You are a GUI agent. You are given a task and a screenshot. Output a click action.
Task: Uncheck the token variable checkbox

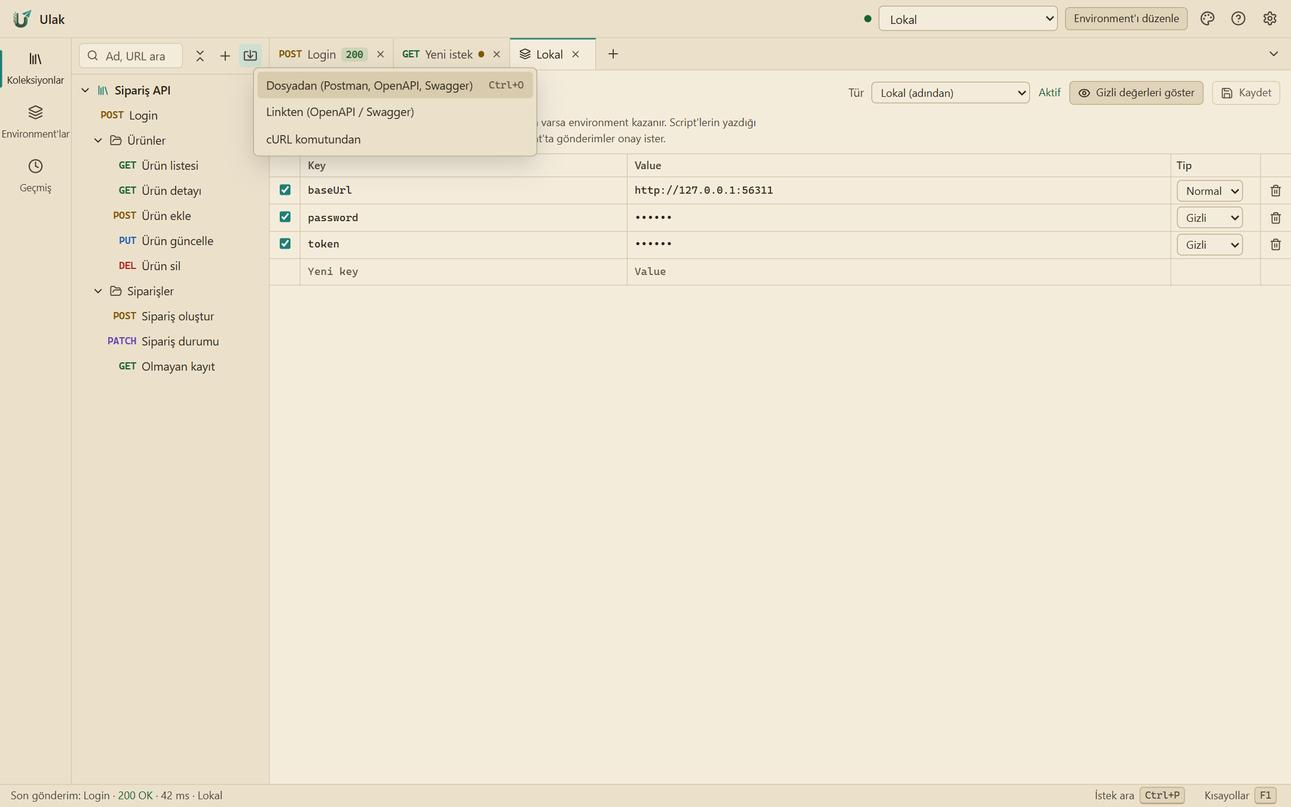click(x=285, y=244)
